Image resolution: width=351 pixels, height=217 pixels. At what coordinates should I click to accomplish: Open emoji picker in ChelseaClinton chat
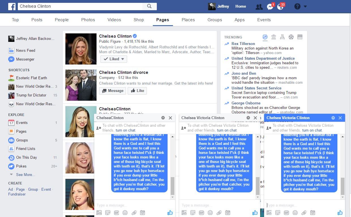pyautogui.click(x=125, y=213)
